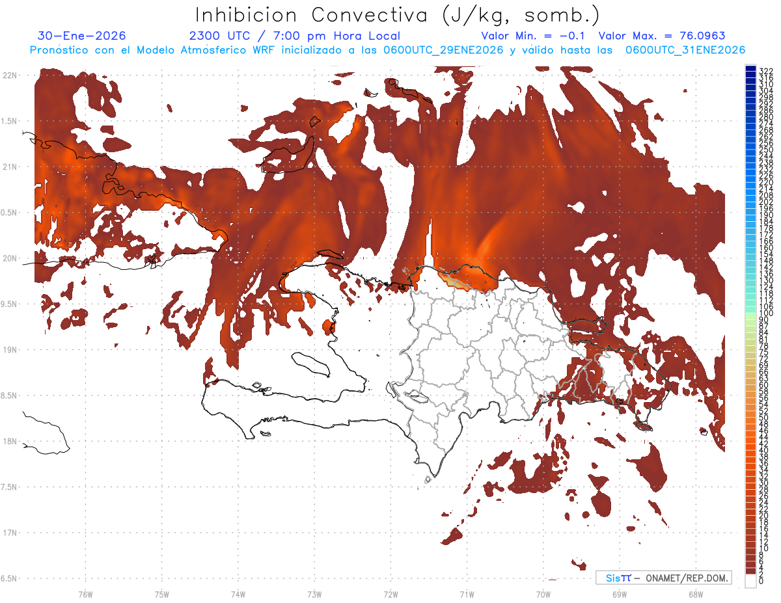Click the "22N" latitude label
The height and width of the screenshot is (603, 781).
(x=9, y=75)
